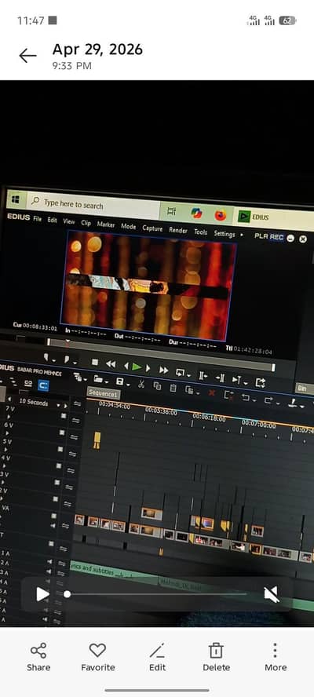This screenshot has height=697, width=314.
Task: Undo with the EDIUS undo arrow
Action: pyautogui.click(x=246, y=397)
